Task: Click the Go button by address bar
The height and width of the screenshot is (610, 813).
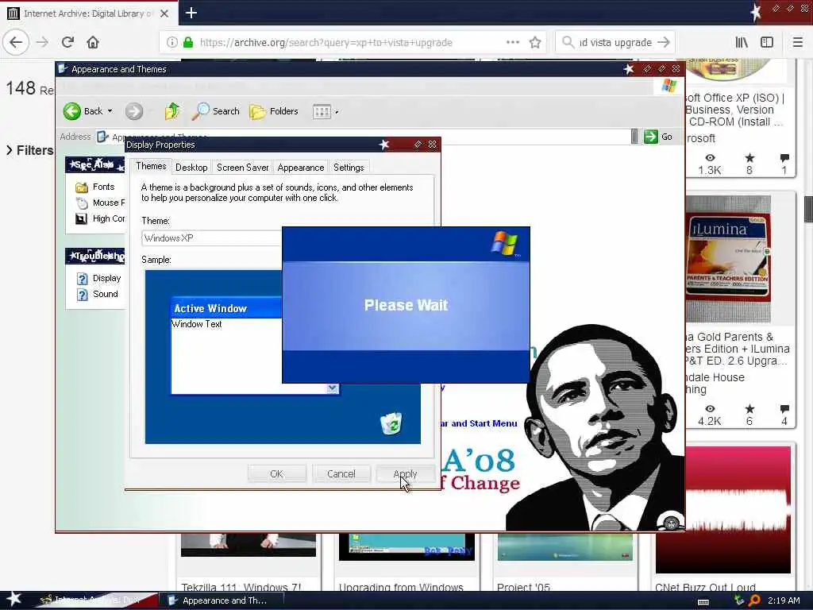Action: [658, 137]
